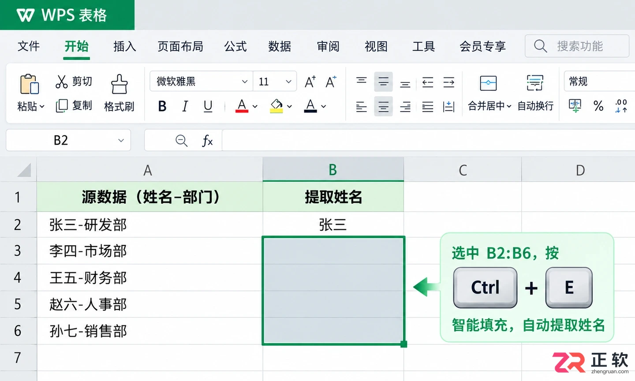The image size is (635, 381).
Task: Open the 常规 number format dropdown
Action: pyautogui.click(x=599, y=82)
